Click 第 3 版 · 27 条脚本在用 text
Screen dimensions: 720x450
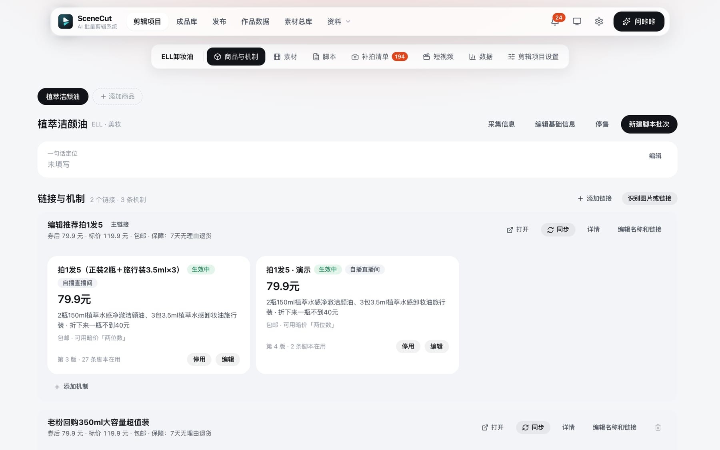[x=89, y=360]
